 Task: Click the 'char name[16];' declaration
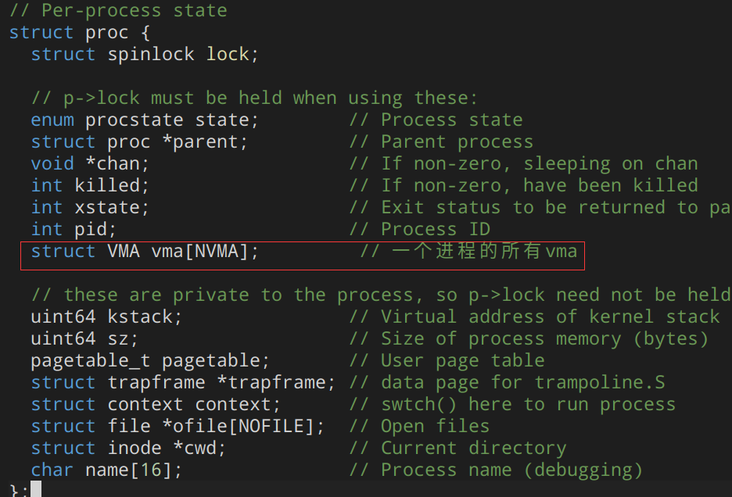[106, 470]
